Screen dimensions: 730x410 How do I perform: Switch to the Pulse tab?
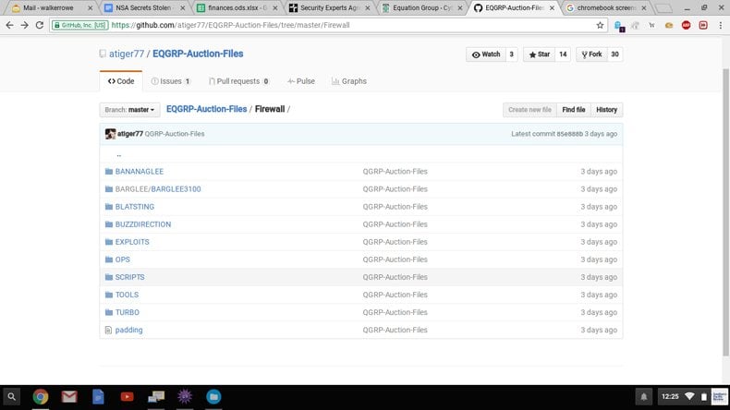(x=300, y=81)
